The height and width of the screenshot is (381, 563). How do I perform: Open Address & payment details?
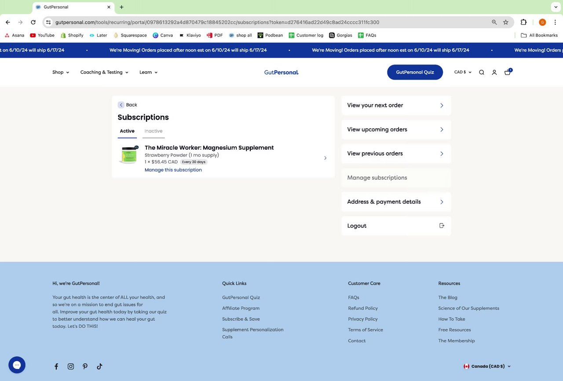click(x=396, y=202)
